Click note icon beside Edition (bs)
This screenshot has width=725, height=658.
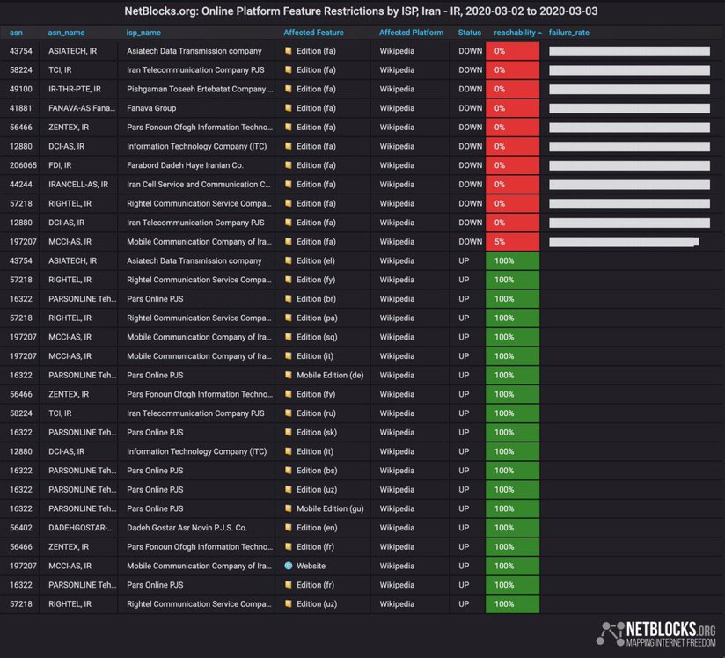[x=289, y=471]
